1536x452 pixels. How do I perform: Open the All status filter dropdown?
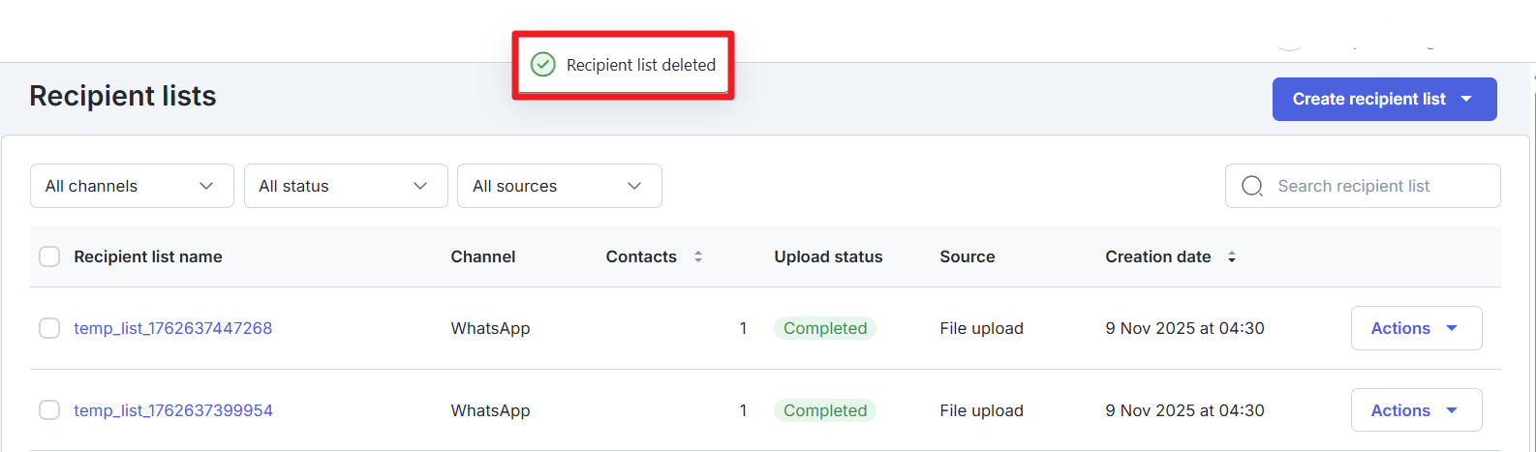tap(346, 186)
